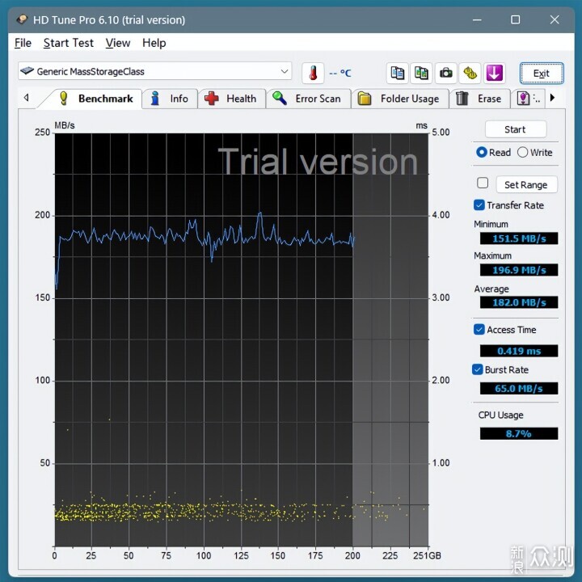This screenshot has width=582, height=582.
Task: Open the File menu
Action: click(x=23, y=43)
